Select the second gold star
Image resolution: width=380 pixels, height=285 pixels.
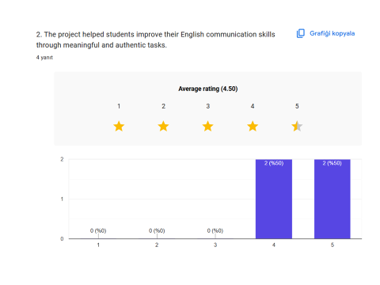point(163,126)
